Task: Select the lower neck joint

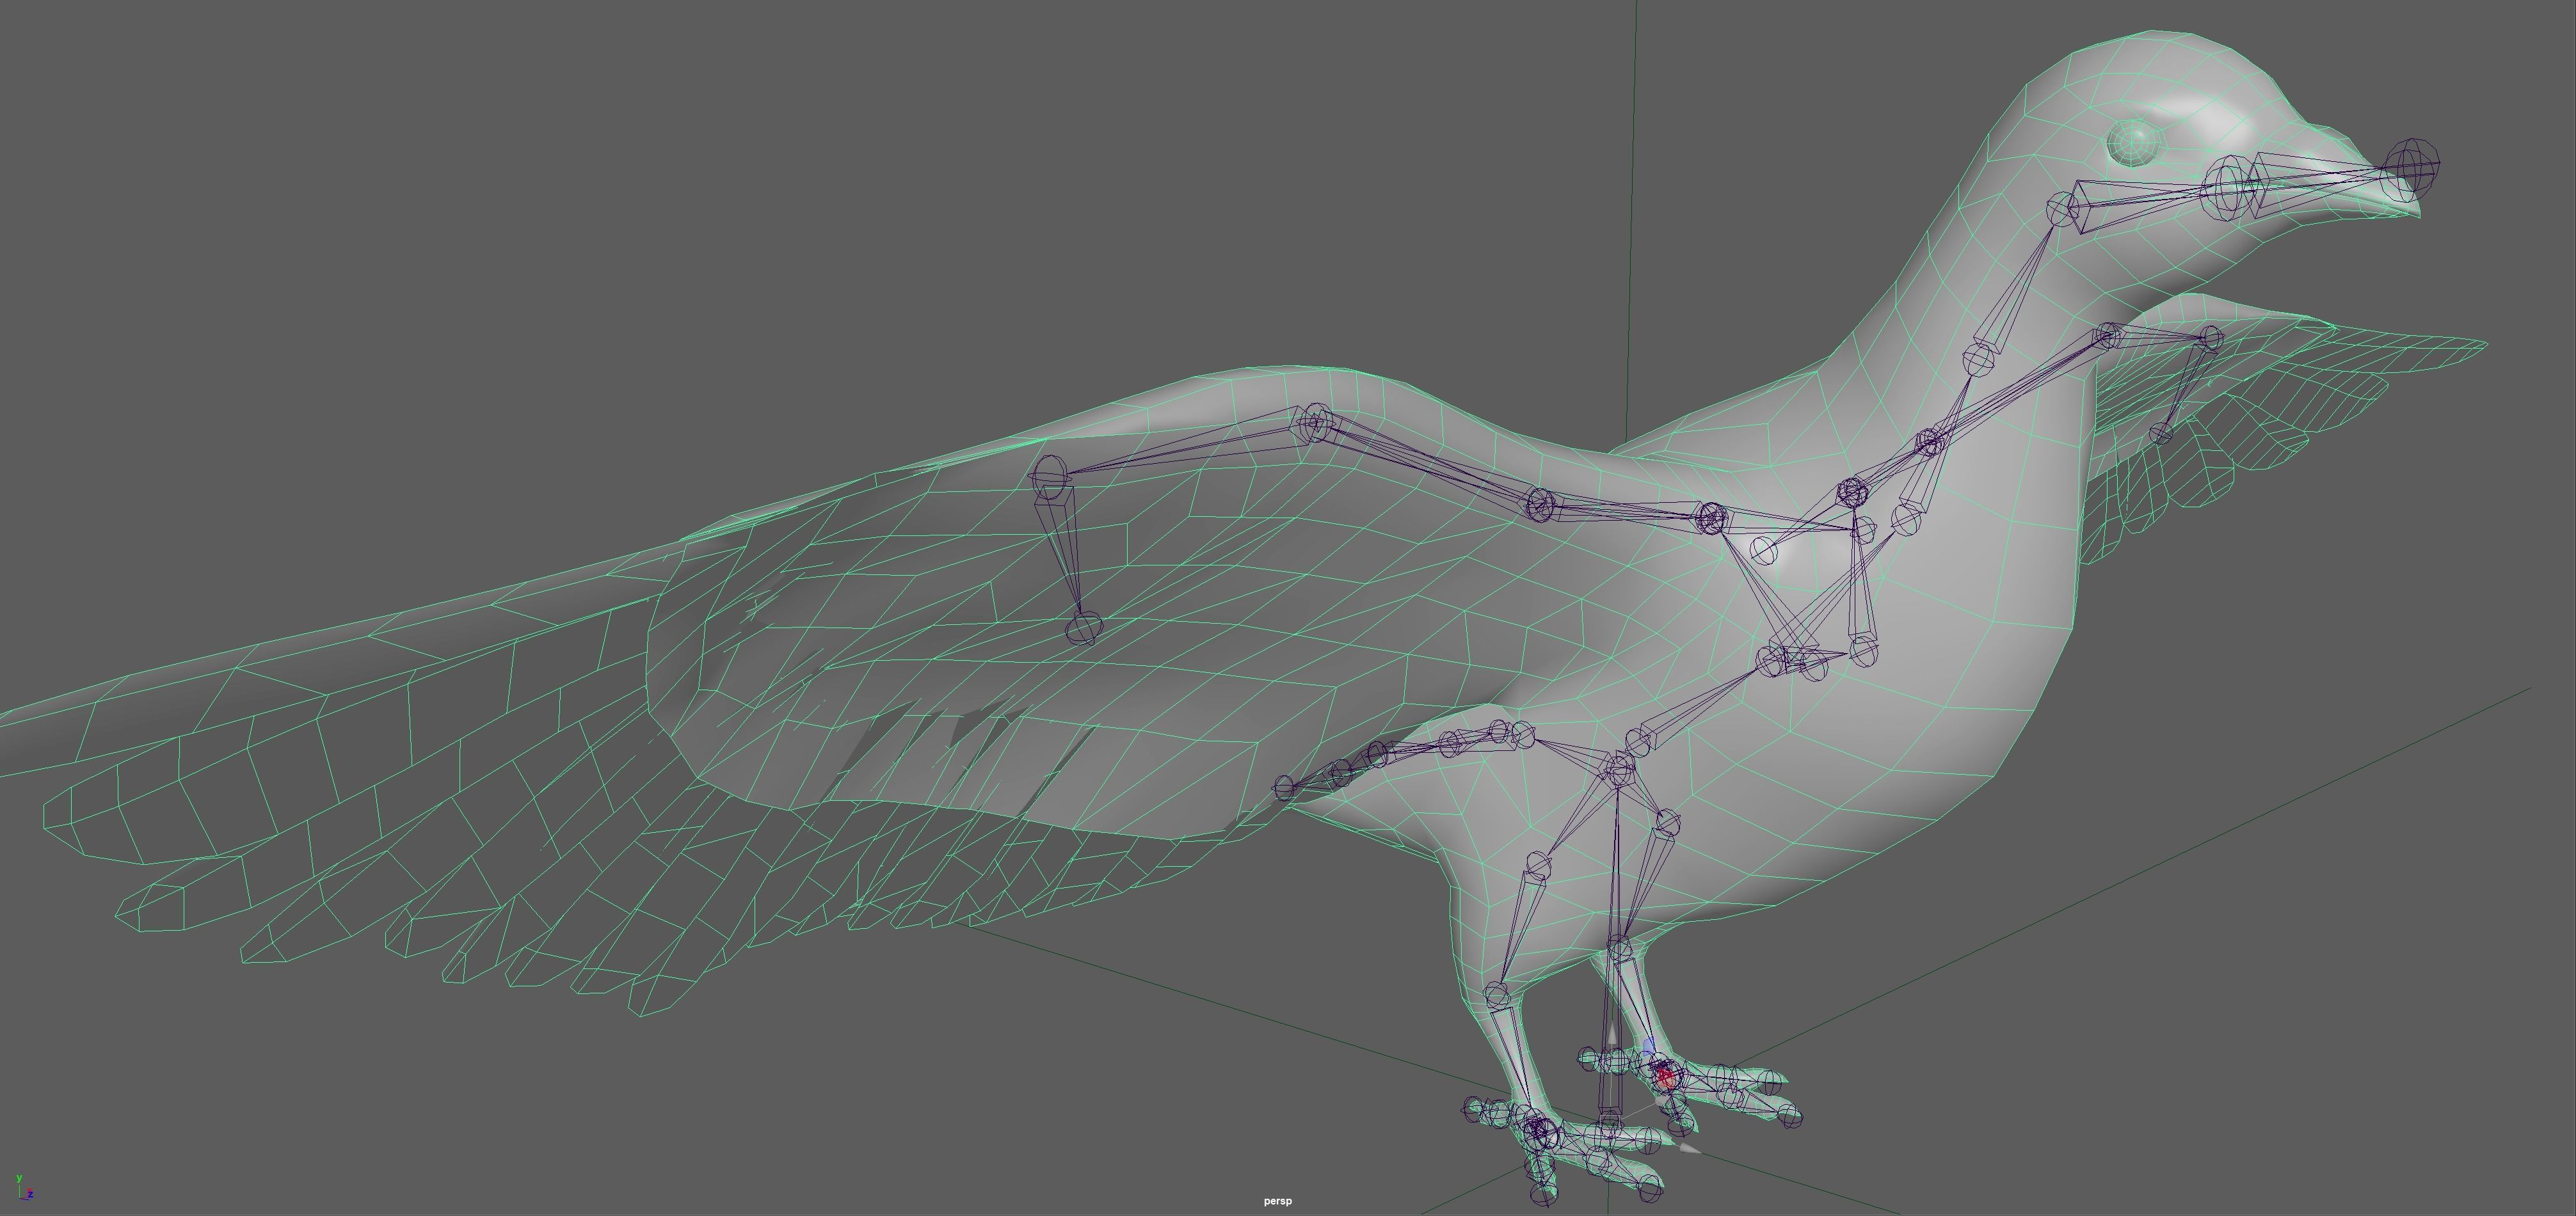Action: coord(1979,361)
